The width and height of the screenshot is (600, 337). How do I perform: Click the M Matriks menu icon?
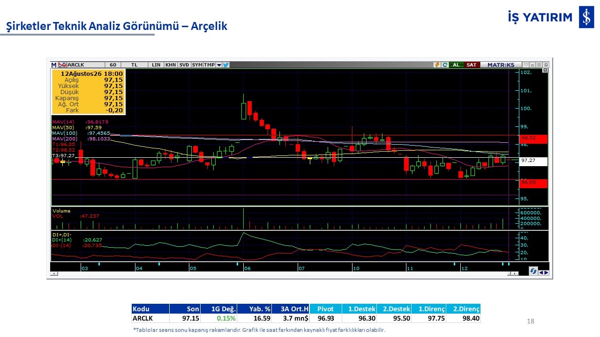pos(54,65)
